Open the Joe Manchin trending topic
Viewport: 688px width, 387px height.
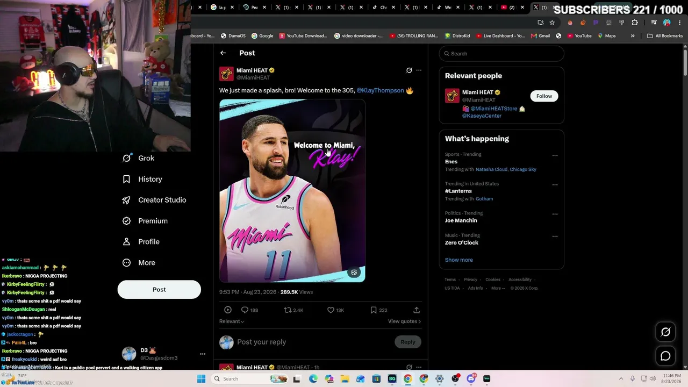[x=461, y=220]
